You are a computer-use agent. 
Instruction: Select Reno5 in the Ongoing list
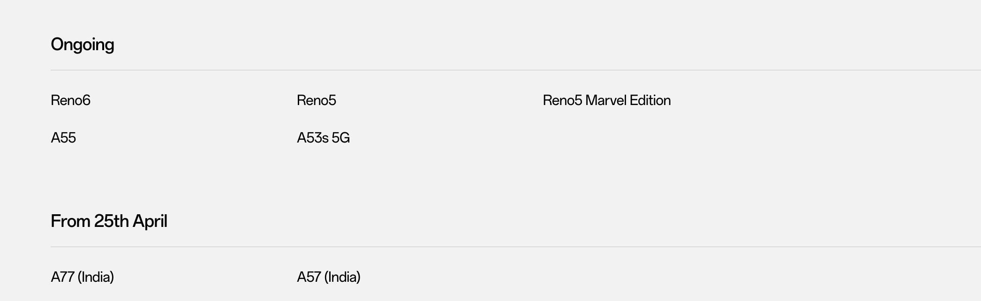click(x=317, y=100)
